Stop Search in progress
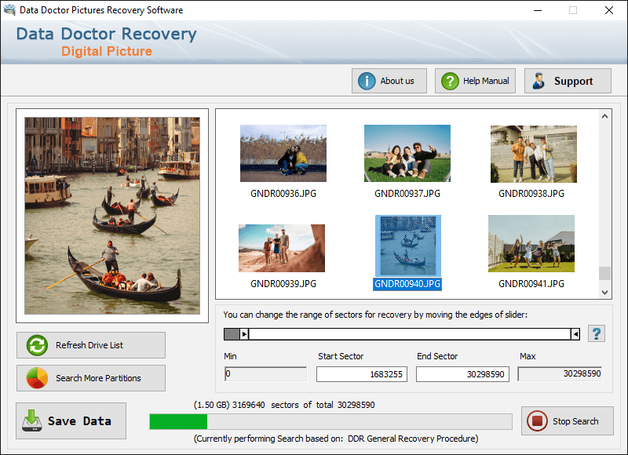This screenshot has width=628, height=455. point(567,421)
